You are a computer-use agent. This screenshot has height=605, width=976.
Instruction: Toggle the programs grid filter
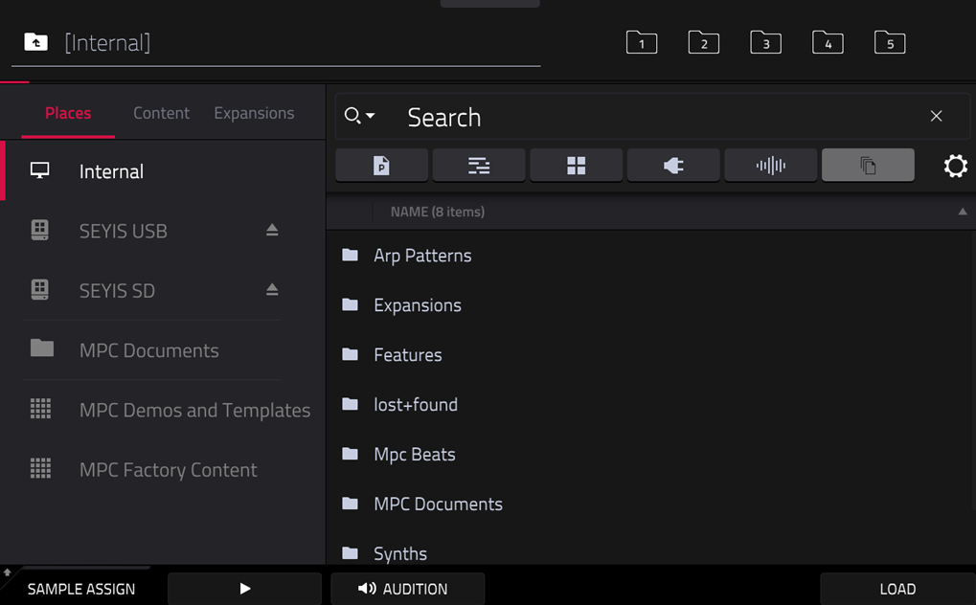point(577,165)
